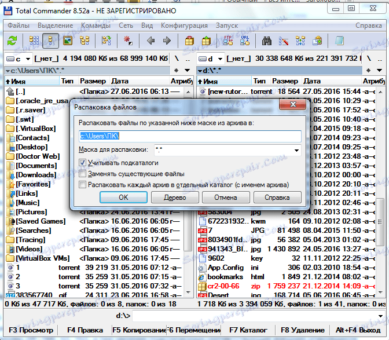Screen dimensions: 389x340
Task: Toggle the include subdirectories checkbox
Action: (x=82, y=163)
